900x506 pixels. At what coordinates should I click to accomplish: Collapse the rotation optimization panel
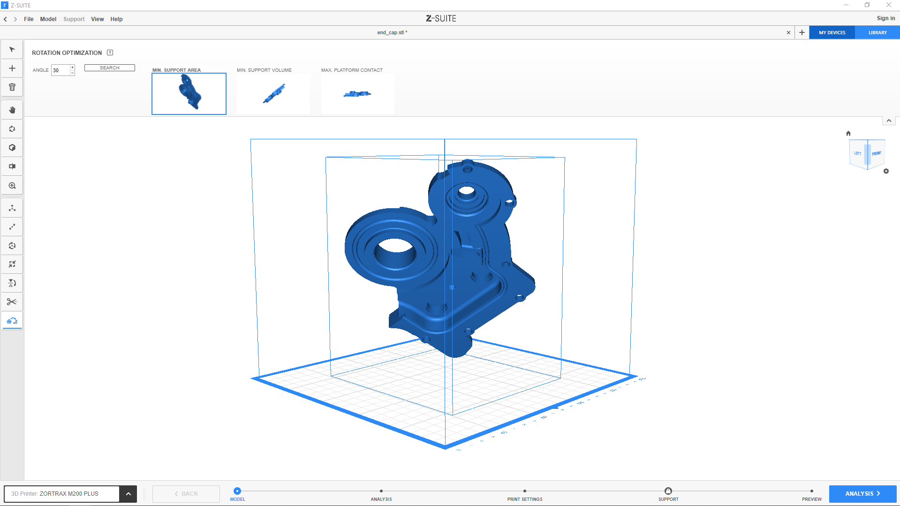click(x=889, y=121)
